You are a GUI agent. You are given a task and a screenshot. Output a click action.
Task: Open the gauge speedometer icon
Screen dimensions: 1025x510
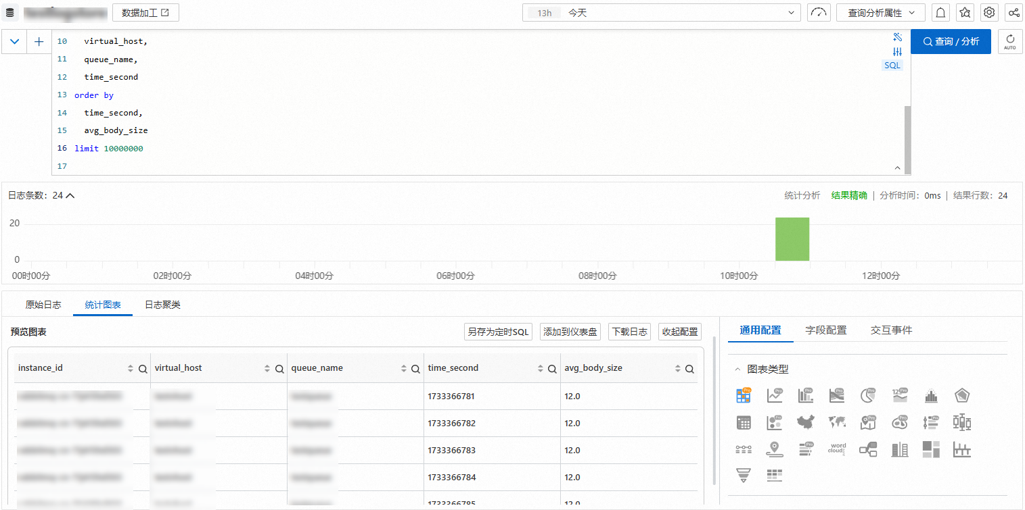[x=819, y=13]
